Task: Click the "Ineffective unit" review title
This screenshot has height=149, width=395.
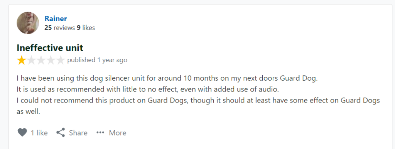Action: (x=50, y=48)
